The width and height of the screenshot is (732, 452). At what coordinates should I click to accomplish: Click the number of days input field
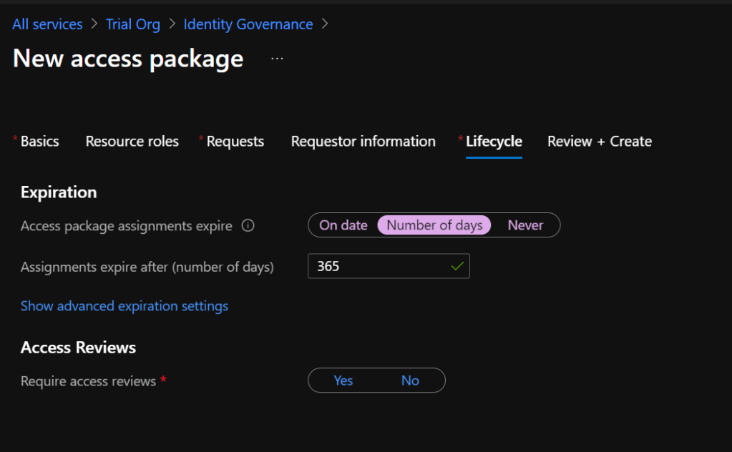pos(376,267)
